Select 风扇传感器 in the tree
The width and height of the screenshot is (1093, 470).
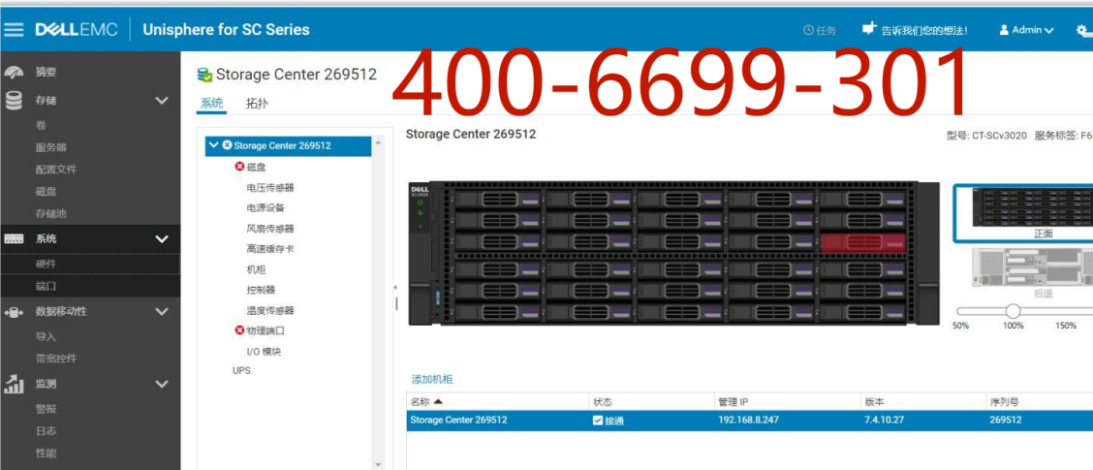coord(270,229)
